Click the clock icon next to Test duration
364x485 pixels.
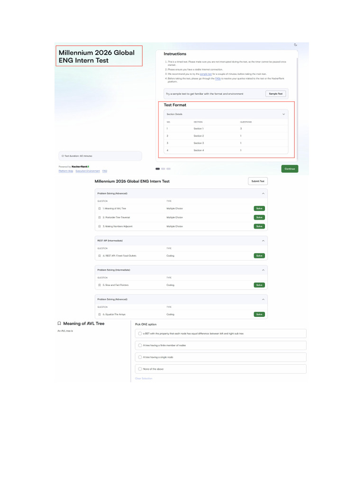click(x=63, y=156)
